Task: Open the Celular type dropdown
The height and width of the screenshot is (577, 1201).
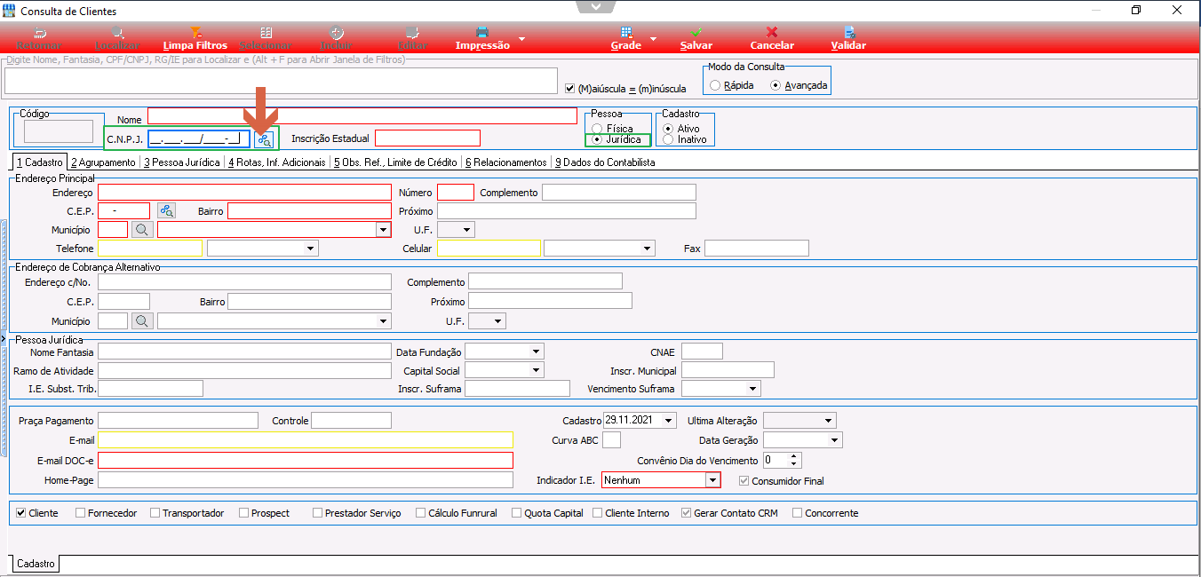Action: pyautogui.click(x=647, y=249)
